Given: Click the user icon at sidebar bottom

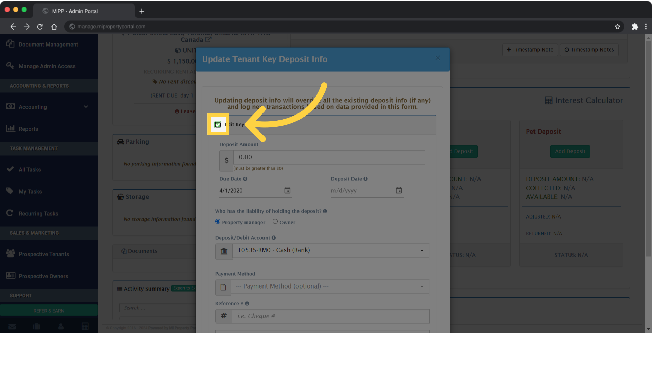Looking at the screenshot, I should coord(61,326).
